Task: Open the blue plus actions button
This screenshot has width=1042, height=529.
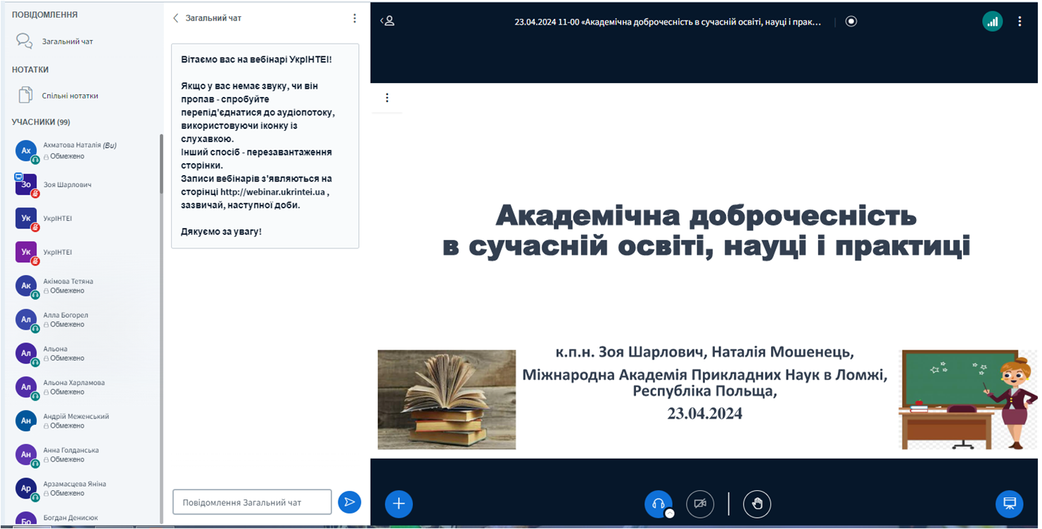Action: pos(399,504)
